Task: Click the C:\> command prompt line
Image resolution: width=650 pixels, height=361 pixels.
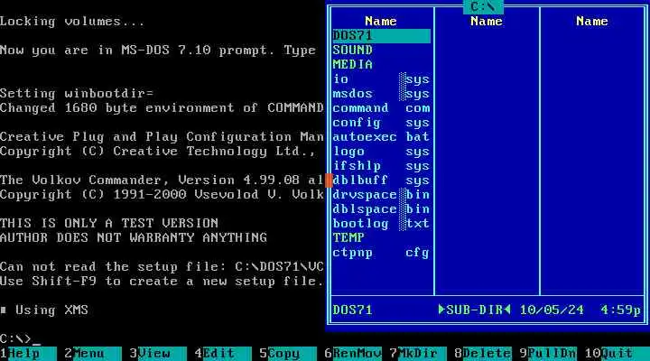Action: tap(20, 339)
